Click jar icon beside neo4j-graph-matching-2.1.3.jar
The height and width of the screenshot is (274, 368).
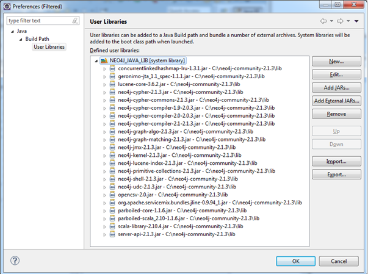click(x=112, y=140)
